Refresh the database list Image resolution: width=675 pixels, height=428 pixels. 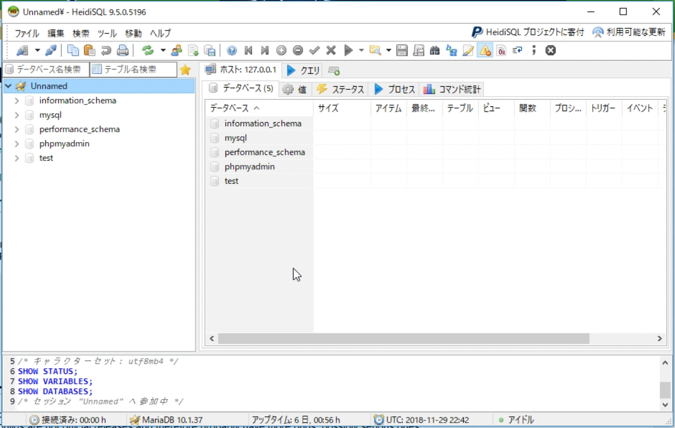147,50
